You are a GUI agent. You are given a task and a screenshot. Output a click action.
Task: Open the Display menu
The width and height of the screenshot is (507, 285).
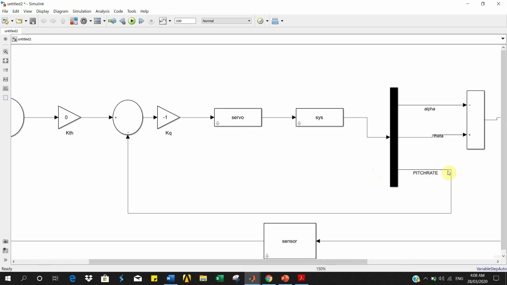point(42,11)
